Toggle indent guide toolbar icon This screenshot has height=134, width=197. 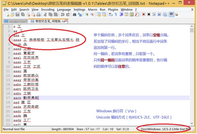click(x=121, y=14)
